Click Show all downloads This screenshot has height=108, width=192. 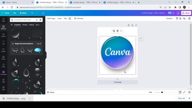pyautogui.click(x=181, y=98)
